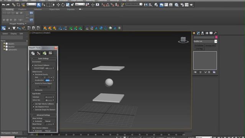Select Manual sleep settings radio

point(44,121)
